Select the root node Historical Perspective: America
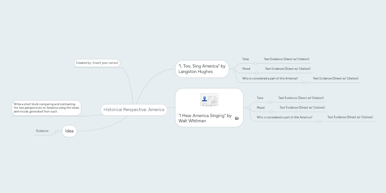 pos(134,110)
